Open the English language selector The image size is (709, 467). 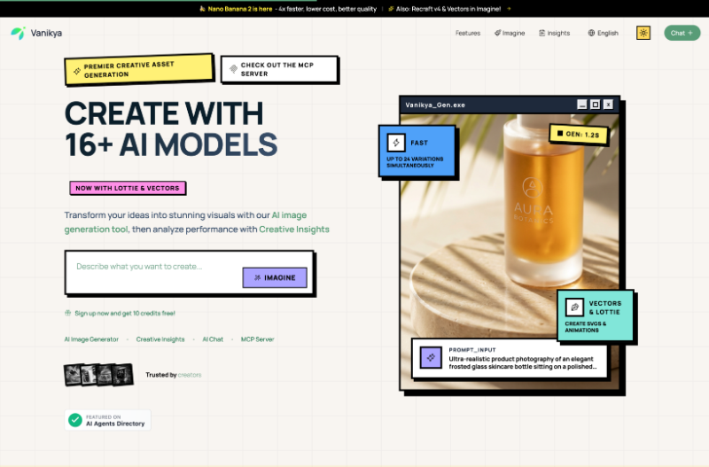[604, 33]
